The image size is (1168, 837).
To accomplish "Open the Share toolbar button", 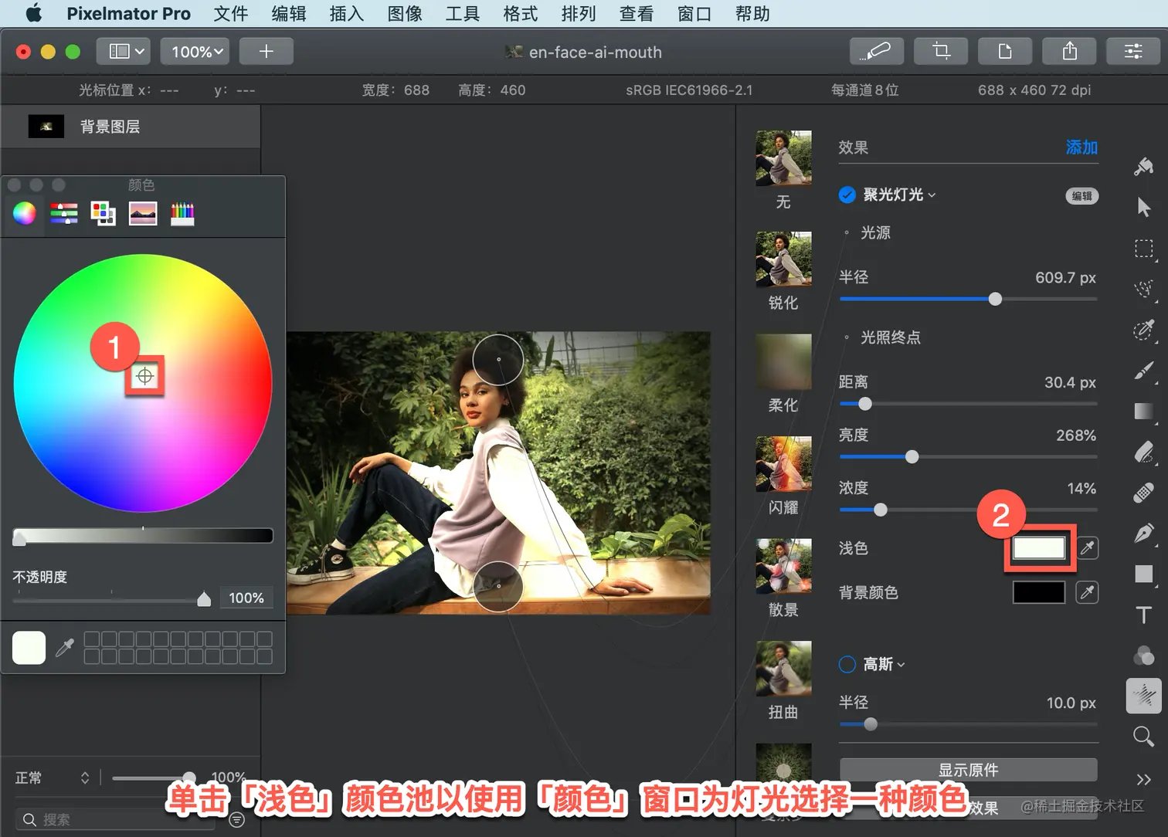I will [x=1069, y=52].
